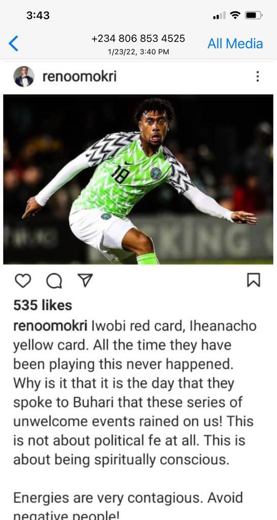
Task: Open comments via speech bubble icon
Action: pos(54,281)
